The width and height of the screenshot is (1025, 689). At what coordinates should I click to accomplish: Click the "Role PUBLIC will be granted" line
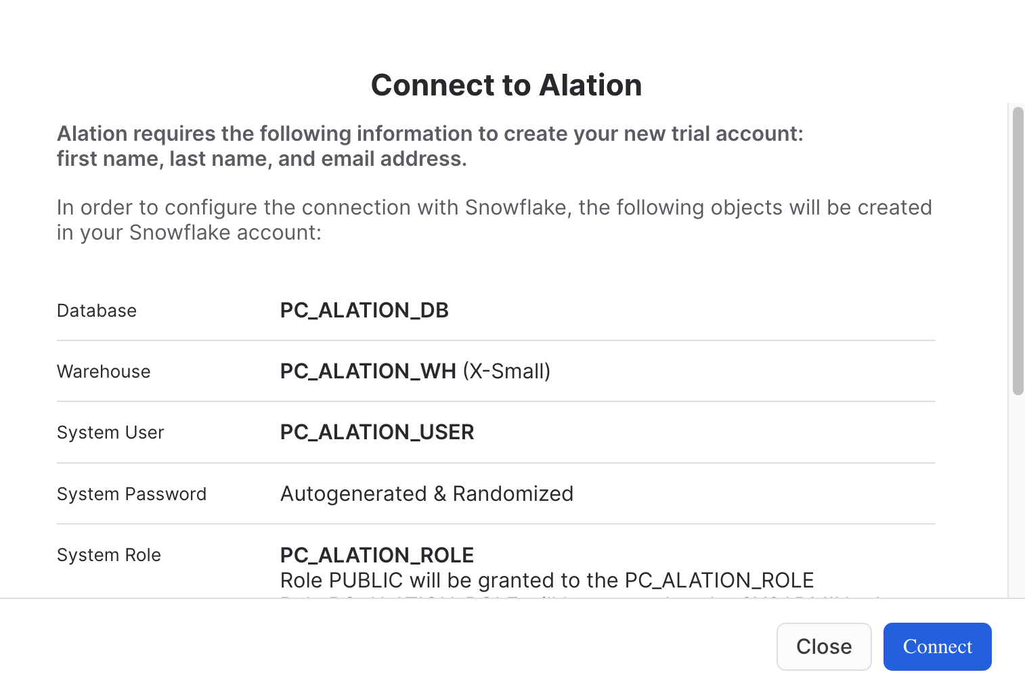(x=547, y=580)
